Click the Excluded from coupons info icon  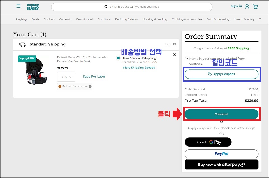(x=90, y=87)
